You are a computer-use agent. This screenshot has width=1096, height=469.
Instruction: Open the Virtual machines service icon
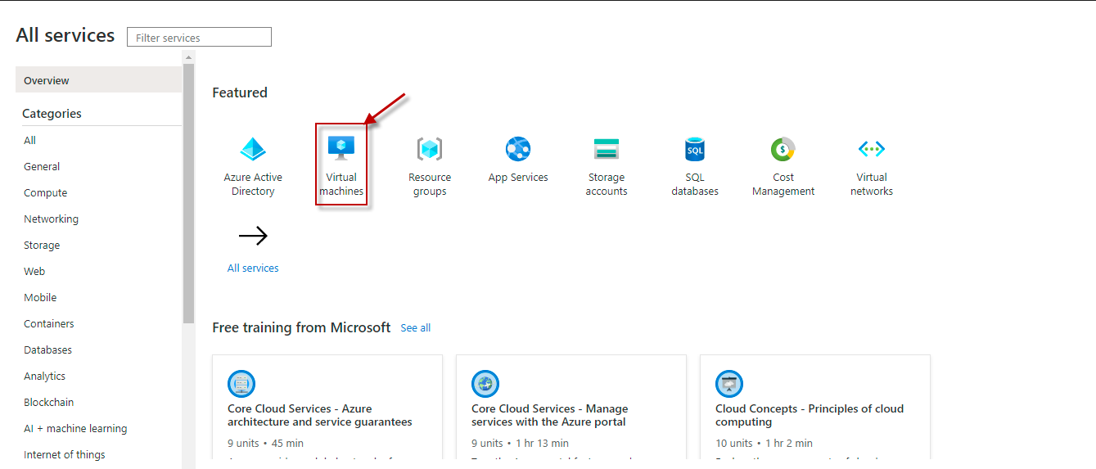point(341,148)
